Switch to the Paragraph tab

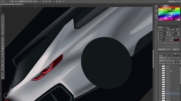pyautogui.click(x=167, y=27)
